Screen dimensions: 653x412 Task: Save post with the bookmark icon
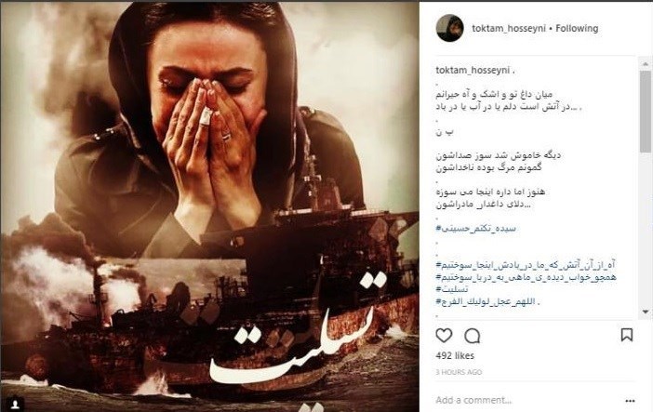tap(627, 335)
